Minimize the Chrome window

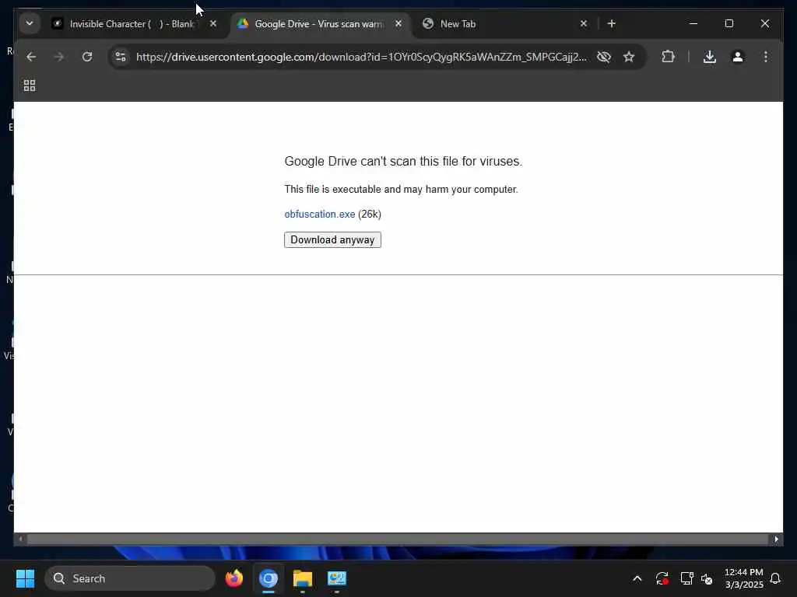click(x=693, y=23)
